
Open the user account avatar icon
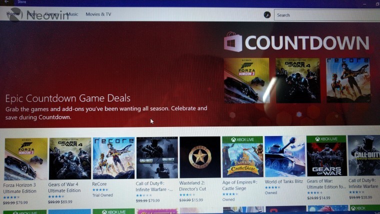(x=267, y=15)
